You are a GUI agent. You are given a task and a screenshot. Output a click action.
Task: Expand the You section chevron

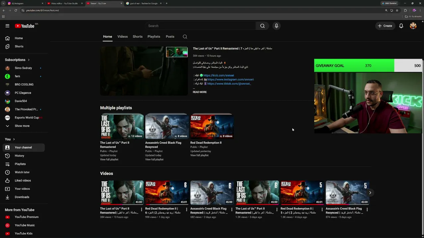[14, 139]
